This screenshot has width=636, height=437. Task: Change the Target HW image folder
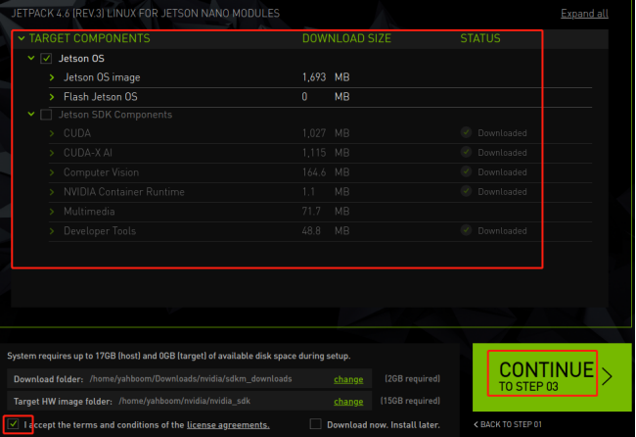tap(348, 402)
